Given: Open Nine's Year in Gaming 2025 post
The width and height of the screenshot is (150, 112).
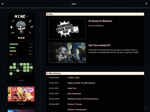Looking at the screenshot, I should (99, 45).
